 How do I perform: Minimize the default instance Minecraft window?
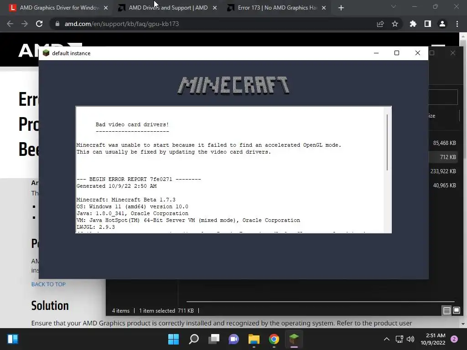click(x=376, y=53)
